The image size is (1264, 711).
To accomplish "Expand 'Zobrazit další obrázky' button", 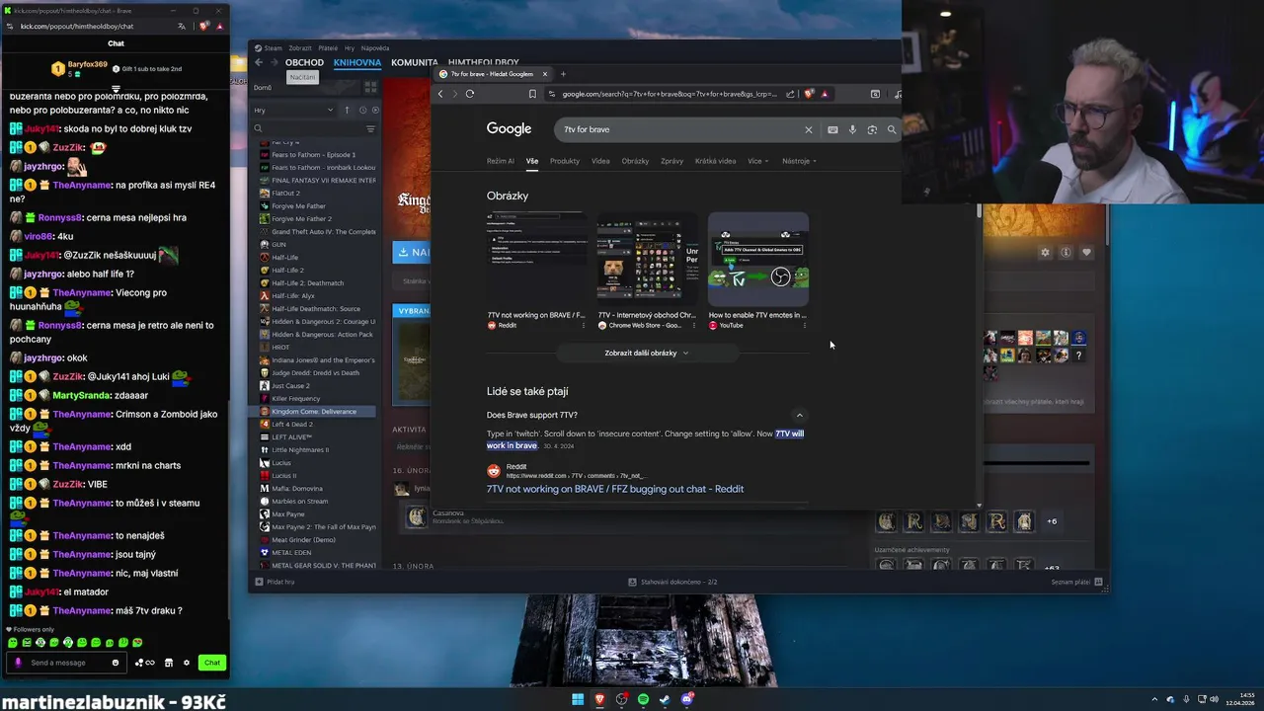I will (x=647, y=353).
